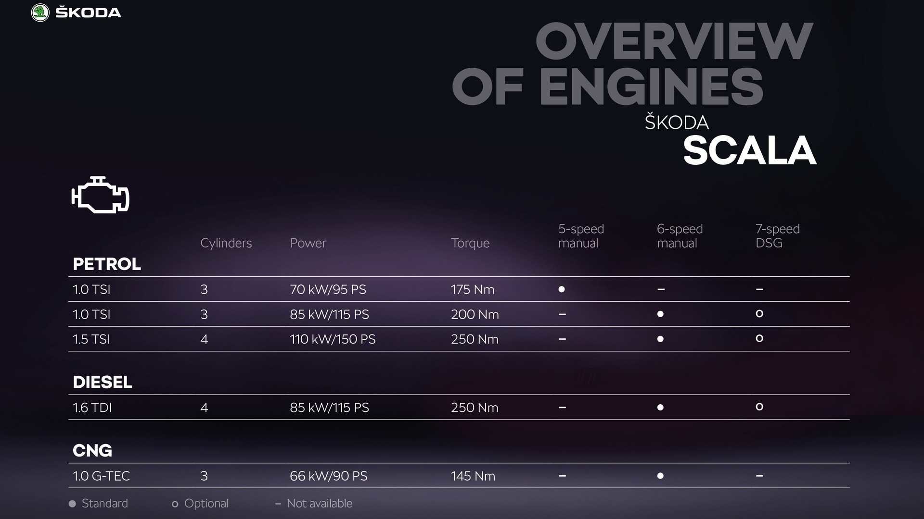Click the CNG section heading
The image size is (924, 519).
(92, 450)
